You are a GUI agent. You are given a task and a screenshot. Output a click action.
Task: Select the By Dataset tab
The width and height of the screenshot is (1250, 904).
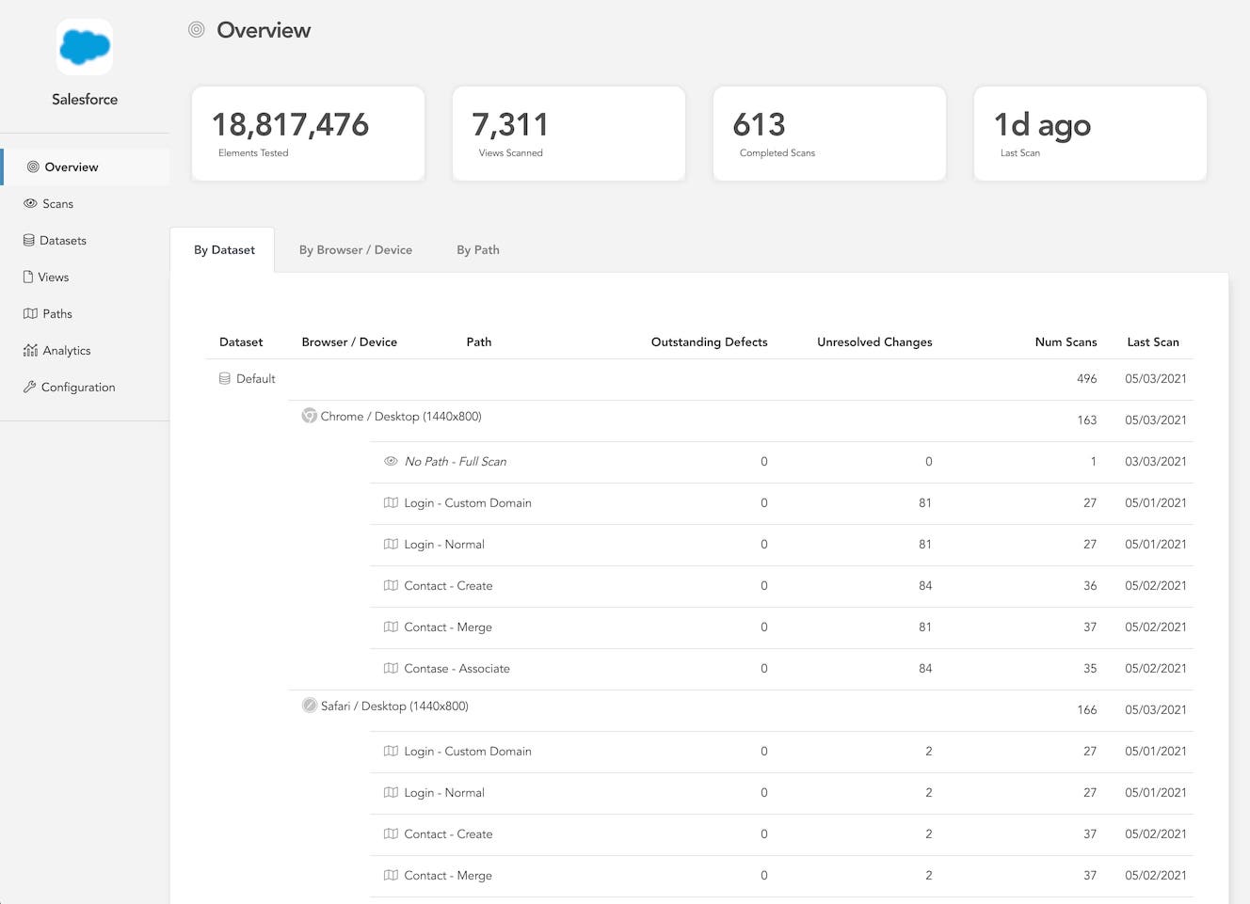tap(223, 249)
